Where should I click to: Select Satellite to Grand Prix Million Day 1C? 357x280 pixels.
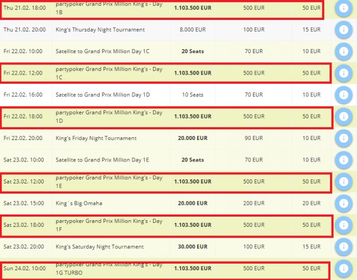click(x=103, y=51)
